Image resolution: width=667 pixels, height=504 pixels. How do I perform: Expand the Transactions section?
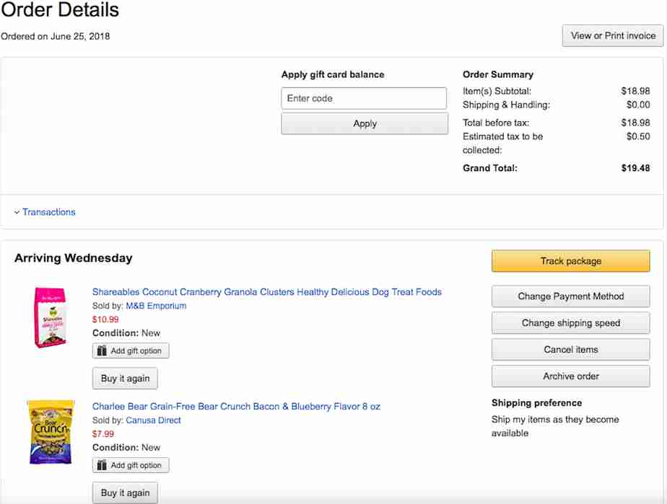[48, 212]
